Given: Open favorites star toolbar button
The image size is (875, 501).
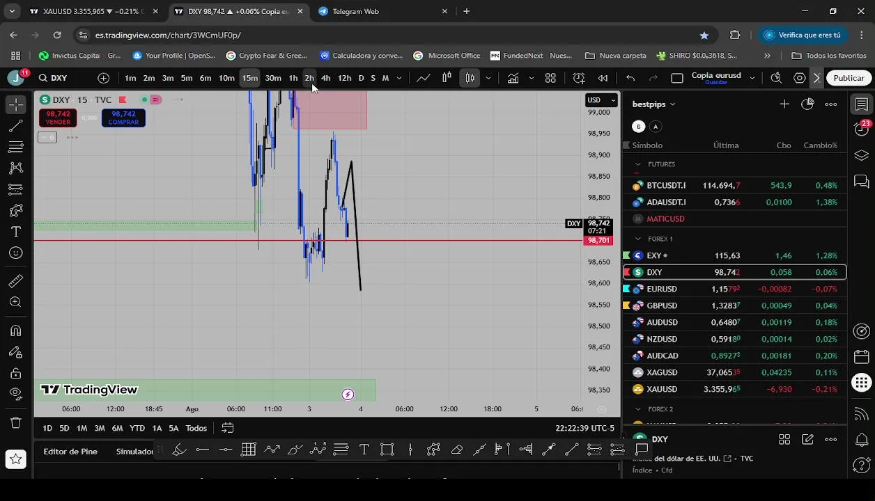Looking at the screenshot, I should [x=16, y=459].
